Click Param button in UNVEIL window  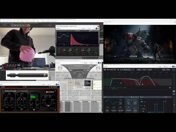pyautogui.click(x=83, y=29)
